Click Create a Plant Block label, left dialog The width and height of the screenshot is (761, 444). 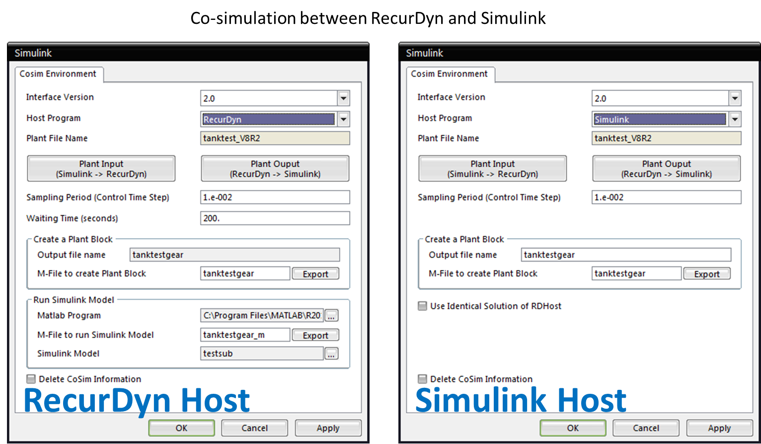(x=73, y=239)
